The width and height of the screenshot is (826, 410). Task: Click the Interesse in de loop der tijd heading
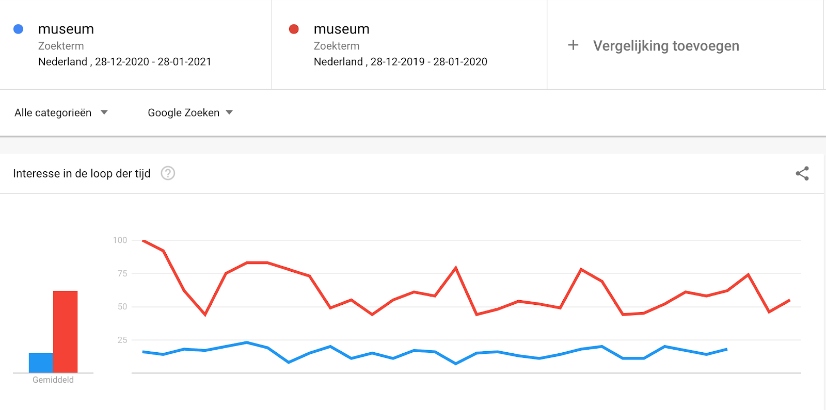(x=82, y=173)
